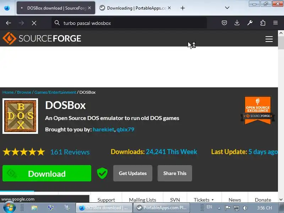
Task: Click the Action Center flag icon
Action: coord(228,208)
